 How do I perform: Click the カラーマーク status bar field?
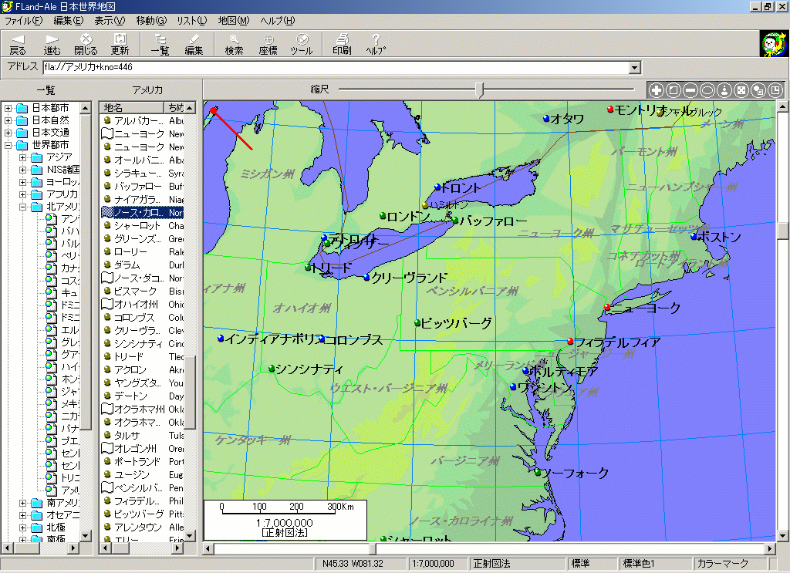[x=730, y=564]
